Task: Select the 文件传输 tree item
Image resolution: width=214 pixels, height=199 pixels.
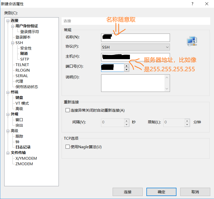Action: pyautogui.click(x=18, y=153)
